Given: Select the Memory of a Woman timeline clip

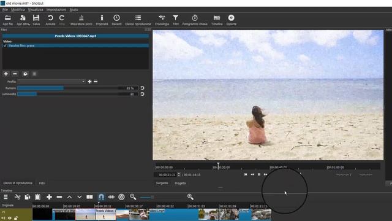Looking at the screenshot, I should 64,215.
